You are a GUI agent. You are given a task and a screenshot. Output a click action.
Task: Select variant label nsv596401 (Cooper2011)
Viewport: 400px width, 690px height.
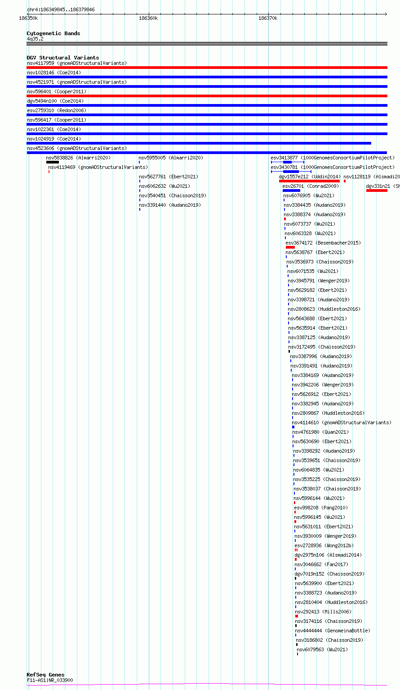coord(57,91)
